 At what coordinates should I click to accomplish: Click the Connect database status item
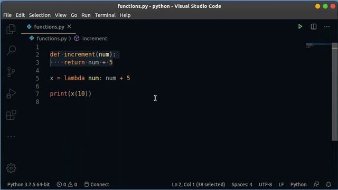tap(97, 184)
